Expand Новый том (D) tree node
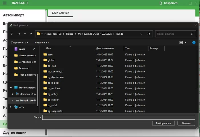The width and height of the screenshot is (200, 137). click(12, 101)
